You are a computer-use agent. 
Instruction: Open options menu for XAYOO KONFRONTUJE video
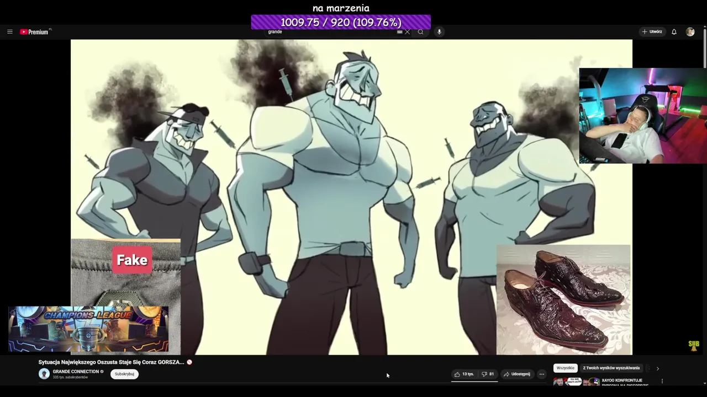(x=662, y=381)
